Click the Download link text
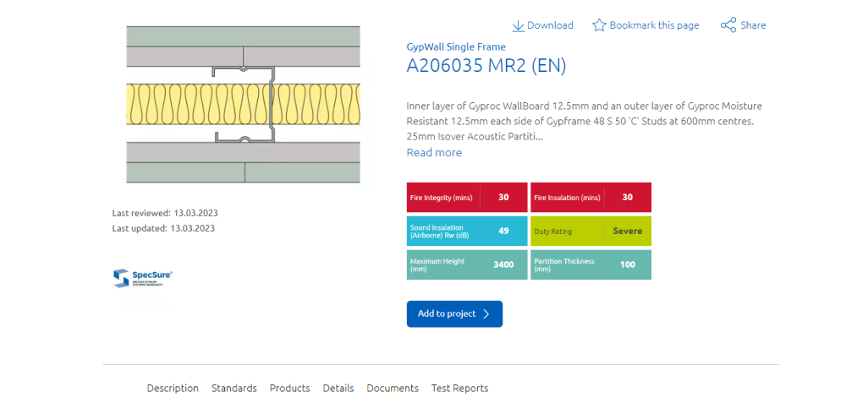846x403 pixels. pyautogui.click(x=550, y=25)
